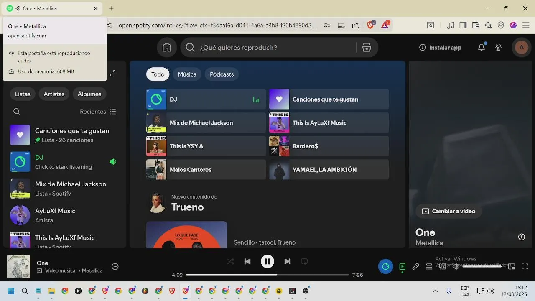Viewport: 535px width, 301px height.
Task: Toggle the Brave sidebar panel icon
Action: point(463,25)
